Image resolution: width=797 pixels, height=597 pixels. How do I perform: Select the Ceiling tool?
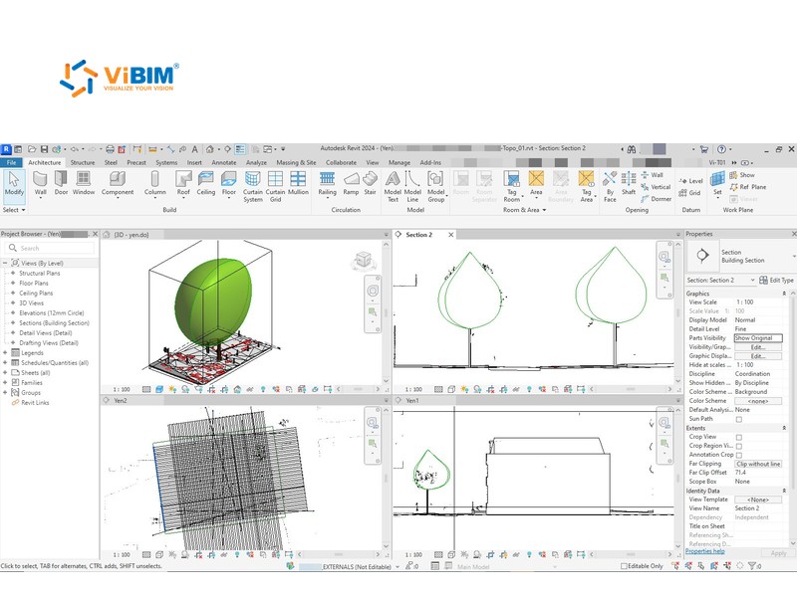(x=206, y=183)
